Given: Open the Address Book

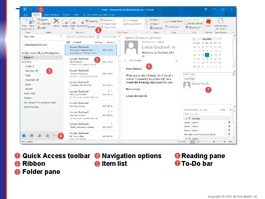Looking at the screenshot, I should [x=194, y=24].
